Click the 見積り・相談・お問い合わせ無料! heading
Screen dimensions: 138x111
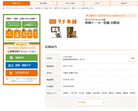(x=22, y=19)
